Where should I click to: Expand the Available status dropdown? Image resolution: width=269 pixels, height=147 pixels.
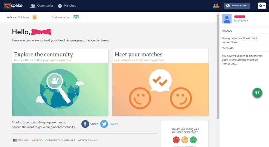pos(241,20)
